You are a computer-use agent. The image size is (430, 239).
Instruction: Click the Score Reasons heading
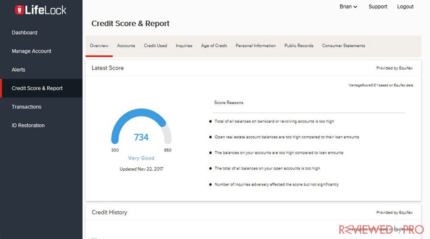[229, 103]
